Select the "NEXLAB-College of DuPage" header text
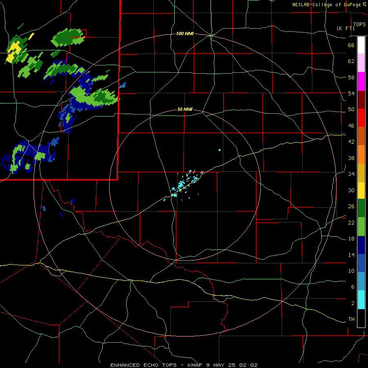Screen dimensions: 368x368 [327, 4]
